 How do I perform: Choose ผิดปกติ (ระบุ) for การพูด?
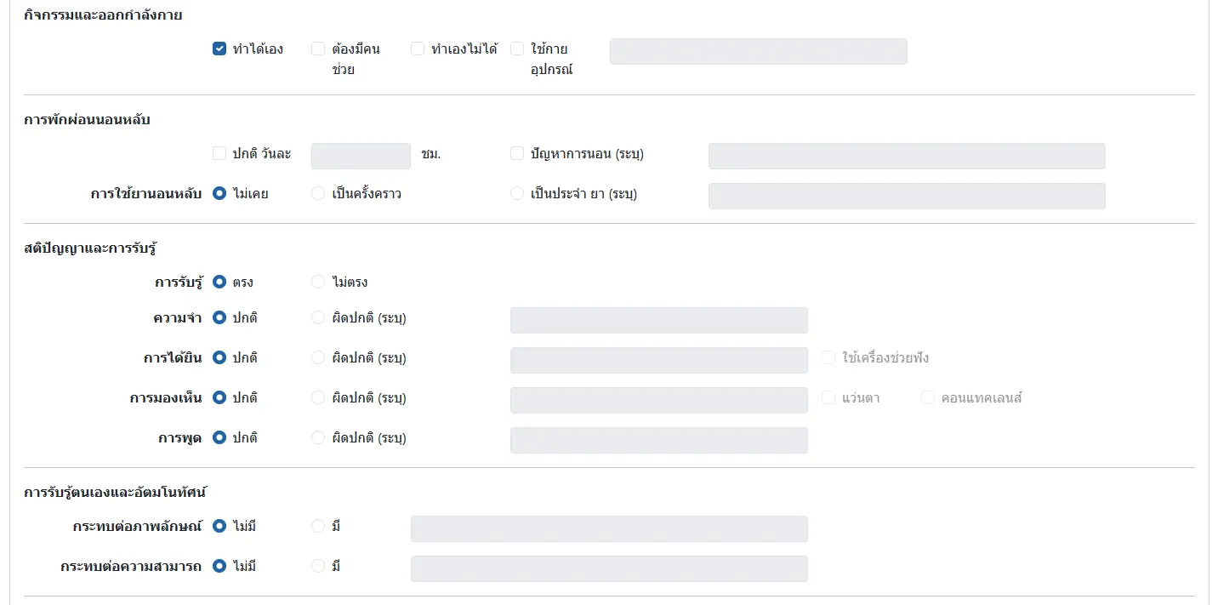pyautogui.click(x=318, y=438)
